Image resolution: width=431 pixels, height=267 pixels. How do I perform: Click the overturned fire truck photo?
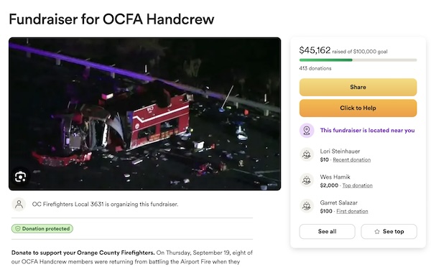[145, 113]
